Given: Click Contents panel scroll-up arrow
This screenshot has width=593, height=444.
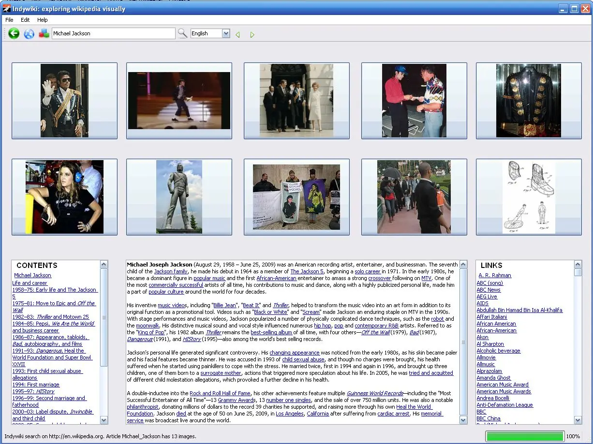Looking at the screenshot, I should coord(104,265).
